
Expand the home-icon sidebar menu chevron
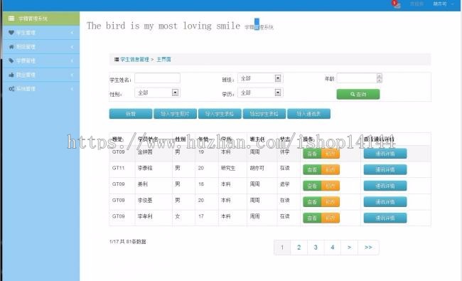tap(72, 47)
